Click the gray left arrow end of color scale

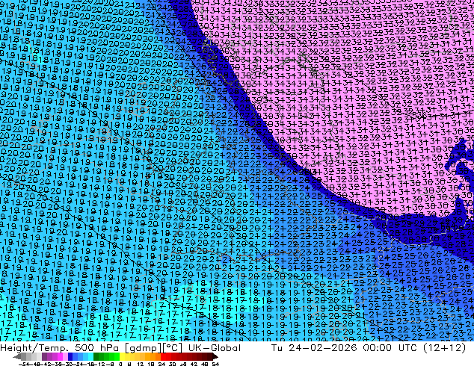tap(17, 356)
